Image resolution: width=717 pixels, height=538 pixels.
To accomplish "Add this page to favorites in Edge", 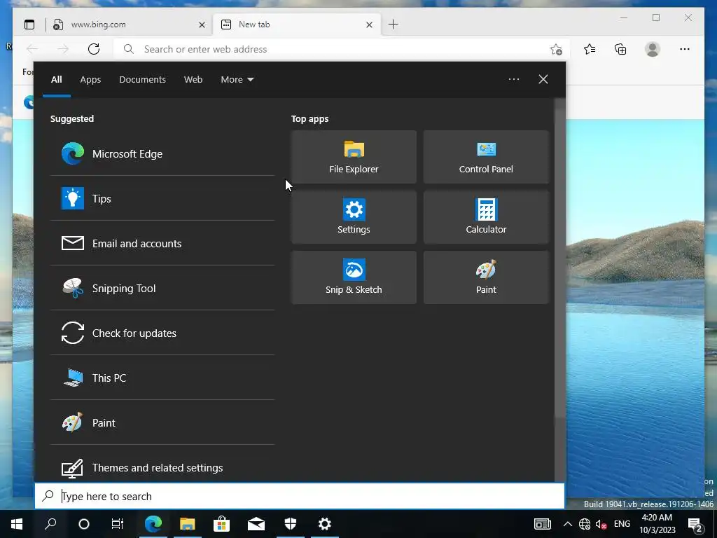I will 556,49.
